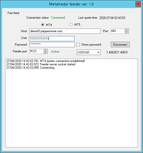The width and height of the screenshot is (143, 153).
Task: Select the 'Connecting...' log entry
Action: tap(31, 68)
